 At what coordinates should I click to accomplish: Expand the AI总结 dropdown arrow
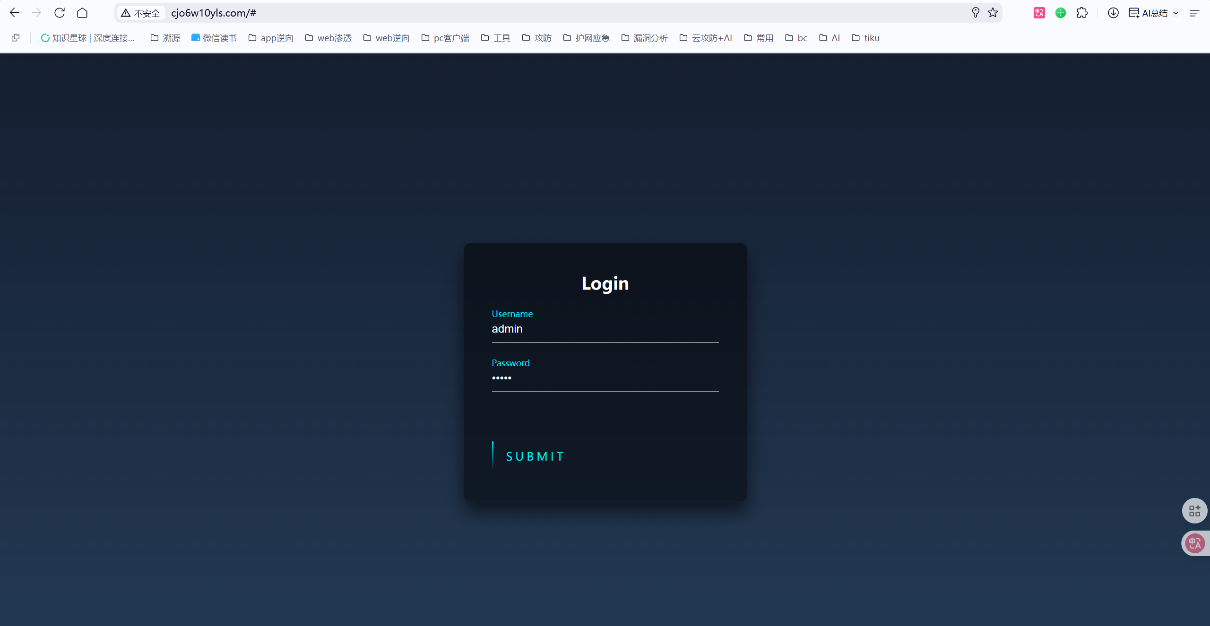(x=1175, y=13)
